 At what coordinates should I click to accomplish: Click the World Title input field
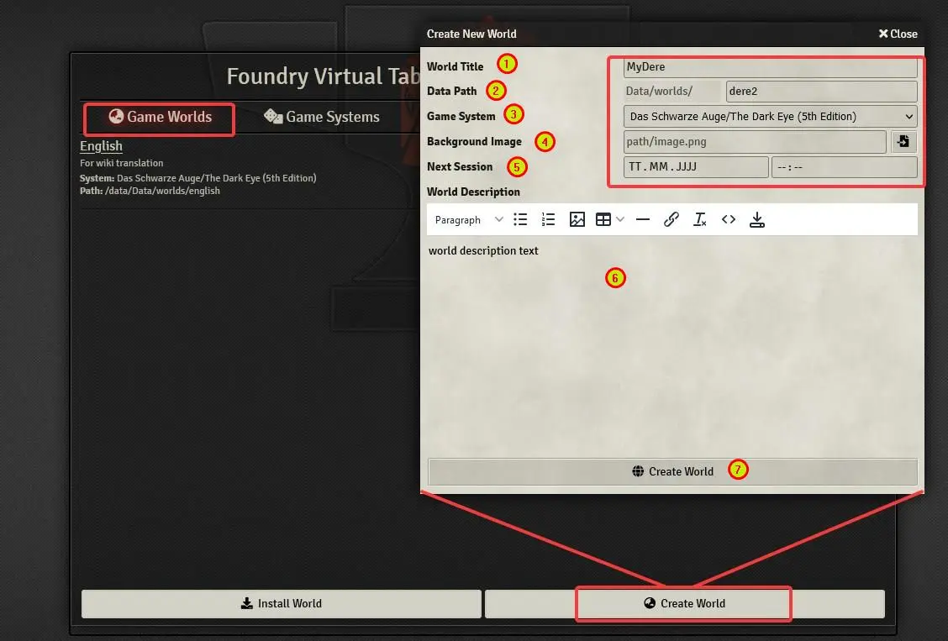770,67
